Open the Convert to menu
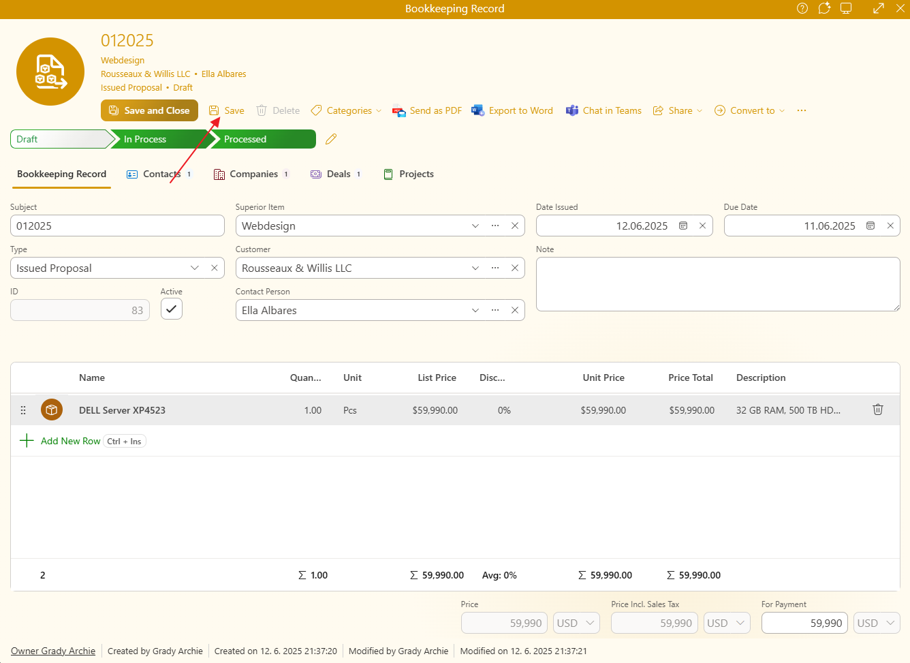This screenshot has height=663, width=910. pyautogui.click(x=749, y=110)
